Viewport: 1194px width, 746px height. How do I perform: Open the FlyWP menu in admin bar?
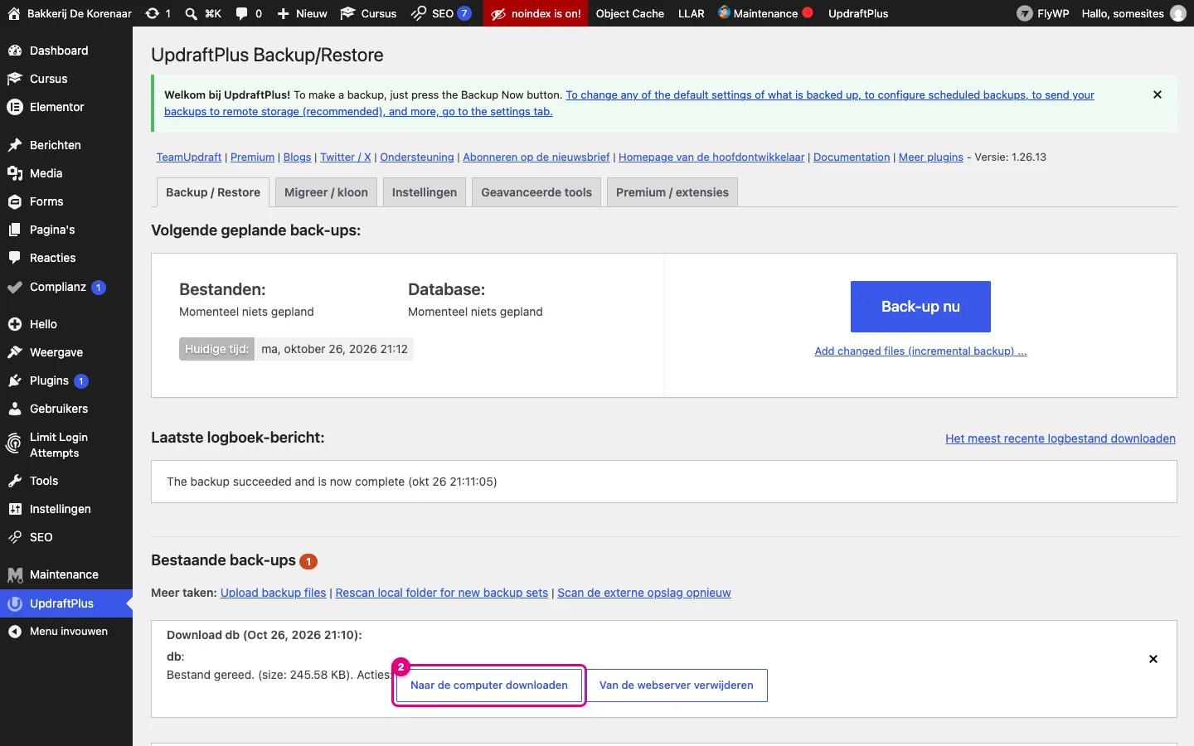coord(1043,13)
